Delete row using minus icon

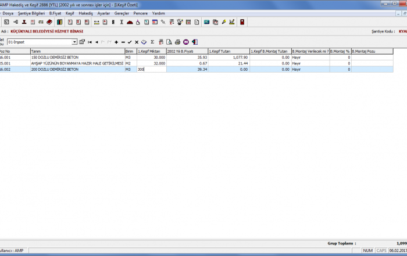point(123,42)
